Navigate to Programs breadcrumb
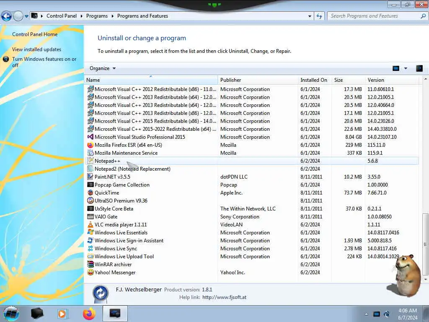The image size is (429, 322). 97,16
